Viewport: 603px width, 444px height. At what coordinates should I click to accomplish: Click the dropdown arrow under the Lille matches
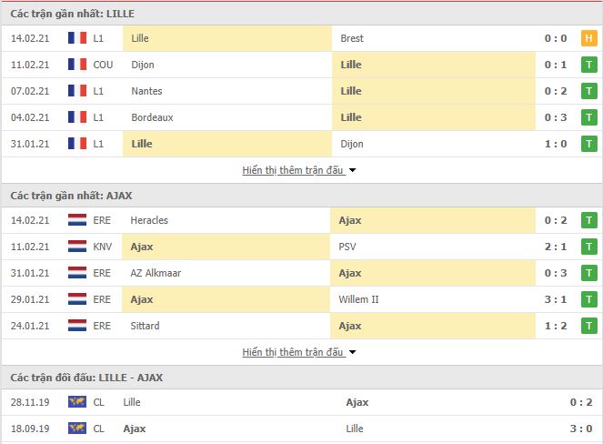(x=352, y=170)
